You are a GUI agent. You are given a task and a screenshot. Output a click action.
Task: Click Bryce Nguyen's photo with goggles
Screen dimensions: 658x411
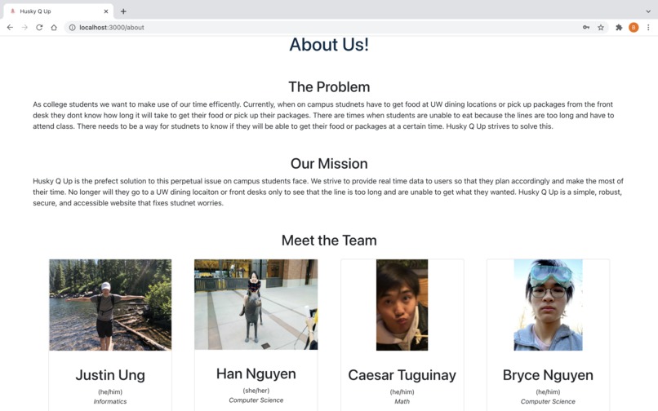(x=548, y=305)
